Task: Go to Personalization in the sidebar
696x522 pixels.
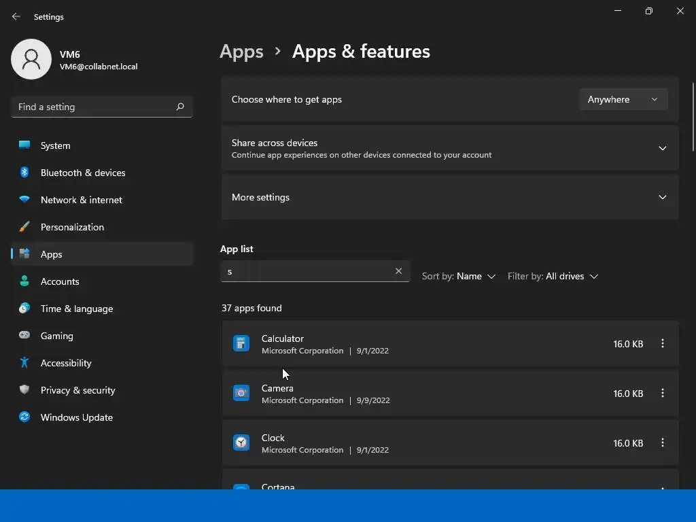Action: (x=72, y=227)
